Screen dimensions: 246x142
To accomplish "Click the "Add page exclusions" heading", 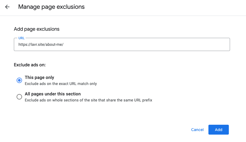I will coord(36,29).
